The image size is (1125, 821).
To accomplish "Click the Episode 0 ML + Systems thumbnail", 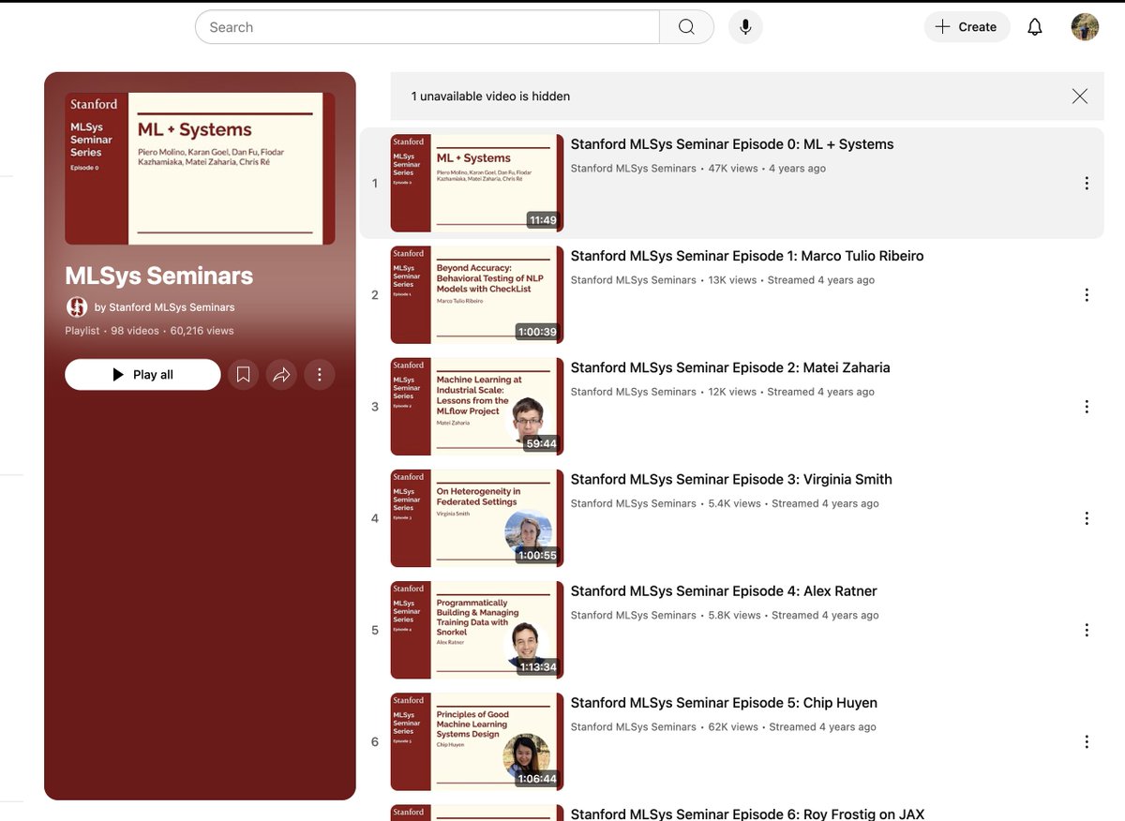I will (x=475, y=183).
